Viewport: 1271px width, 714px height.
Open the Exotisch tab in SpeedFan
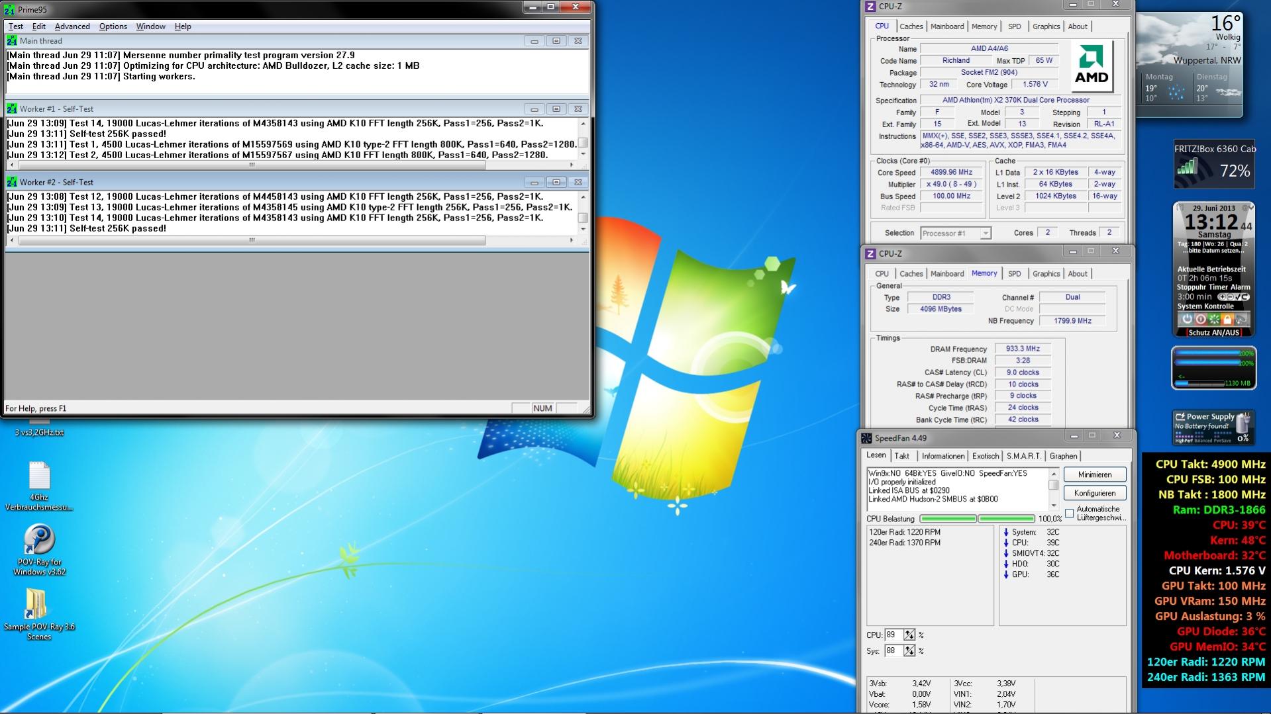point(986,456)
